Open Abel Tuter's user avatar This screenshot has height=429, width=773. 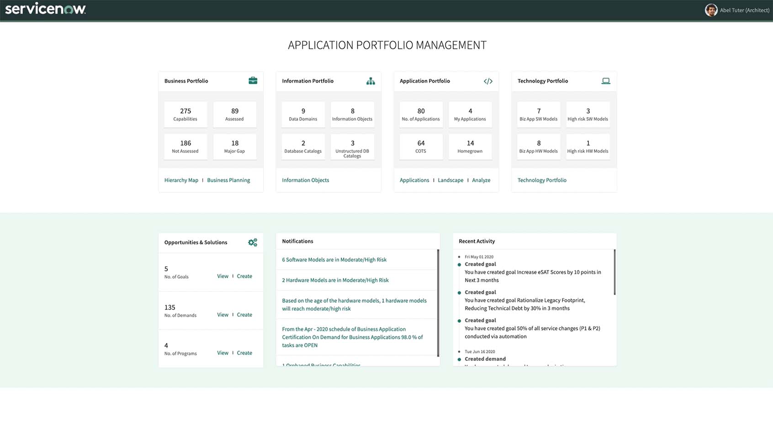711,10
